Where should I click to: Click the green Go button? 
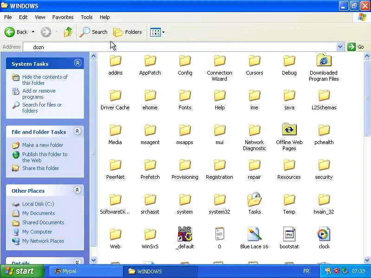point(356,47)
